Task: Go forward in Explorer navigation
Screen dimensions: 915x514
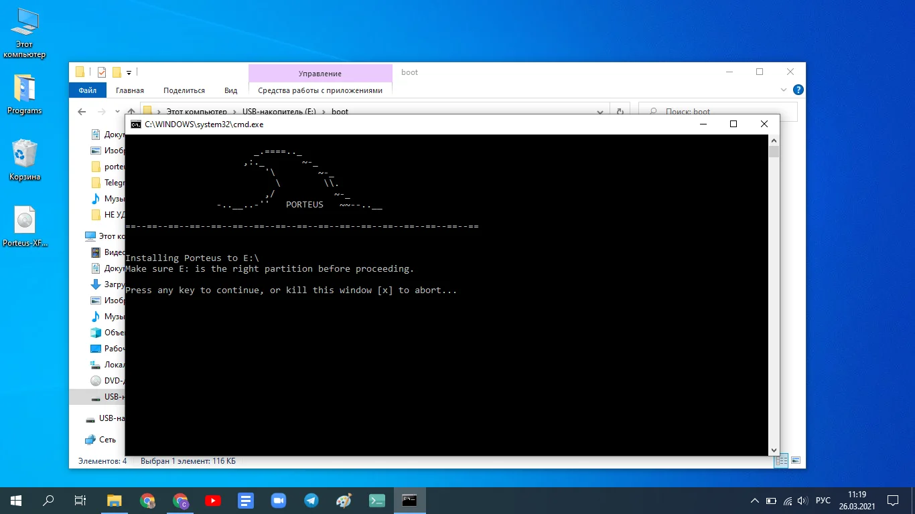Action: coord(102,112)
